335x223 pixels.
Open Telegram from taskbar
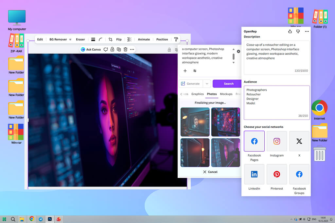[41, 219]
